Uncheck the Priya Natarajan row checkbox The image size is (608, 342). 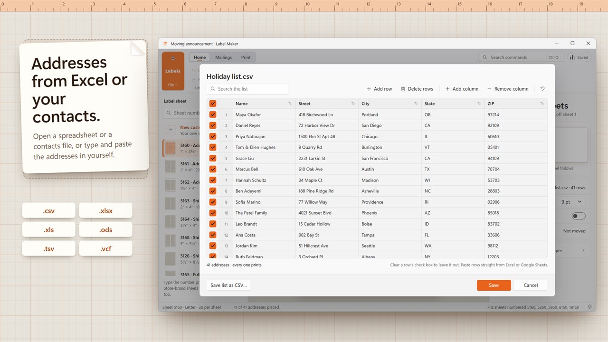click(x=213, y=136)
